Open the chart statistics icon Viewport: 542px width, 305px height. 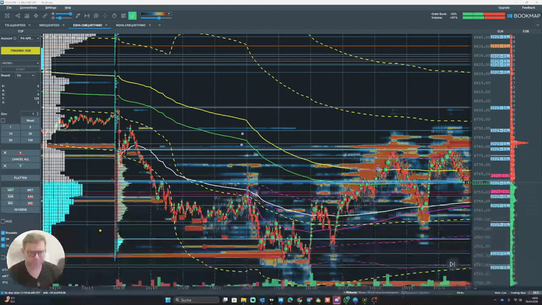coord(26,15)
